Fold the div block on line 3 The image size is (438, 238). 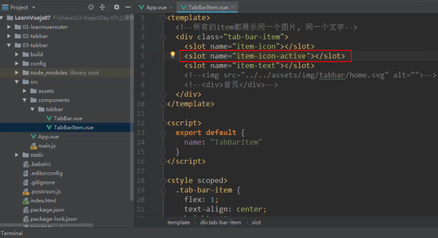[x=163, y=37]
